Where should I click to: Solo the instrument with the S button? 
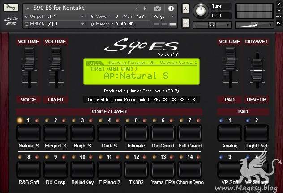[x=185, y=8]
